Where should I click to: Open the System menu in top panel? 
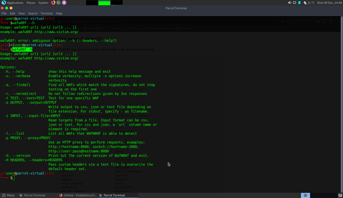point(43,3)
